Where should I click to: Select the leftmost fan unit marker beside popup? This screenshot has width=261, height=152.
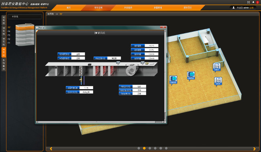pyautogui.click(x=173, y=80)
